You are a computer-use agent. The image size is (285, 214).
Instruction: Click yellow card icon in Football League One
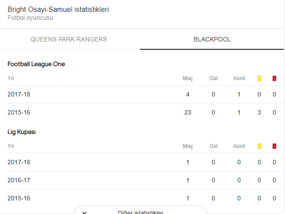click(259, 78)
